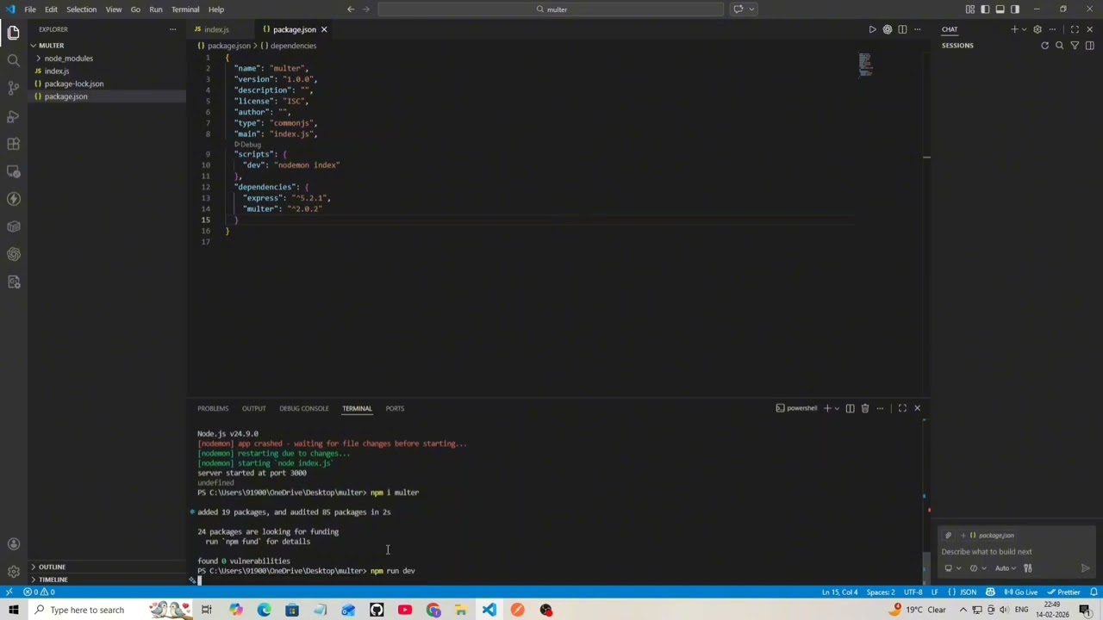Screen dimensions: 1103x620
Task: Toggle Go Live server in status bar
Action: (x=1021, y=592)
